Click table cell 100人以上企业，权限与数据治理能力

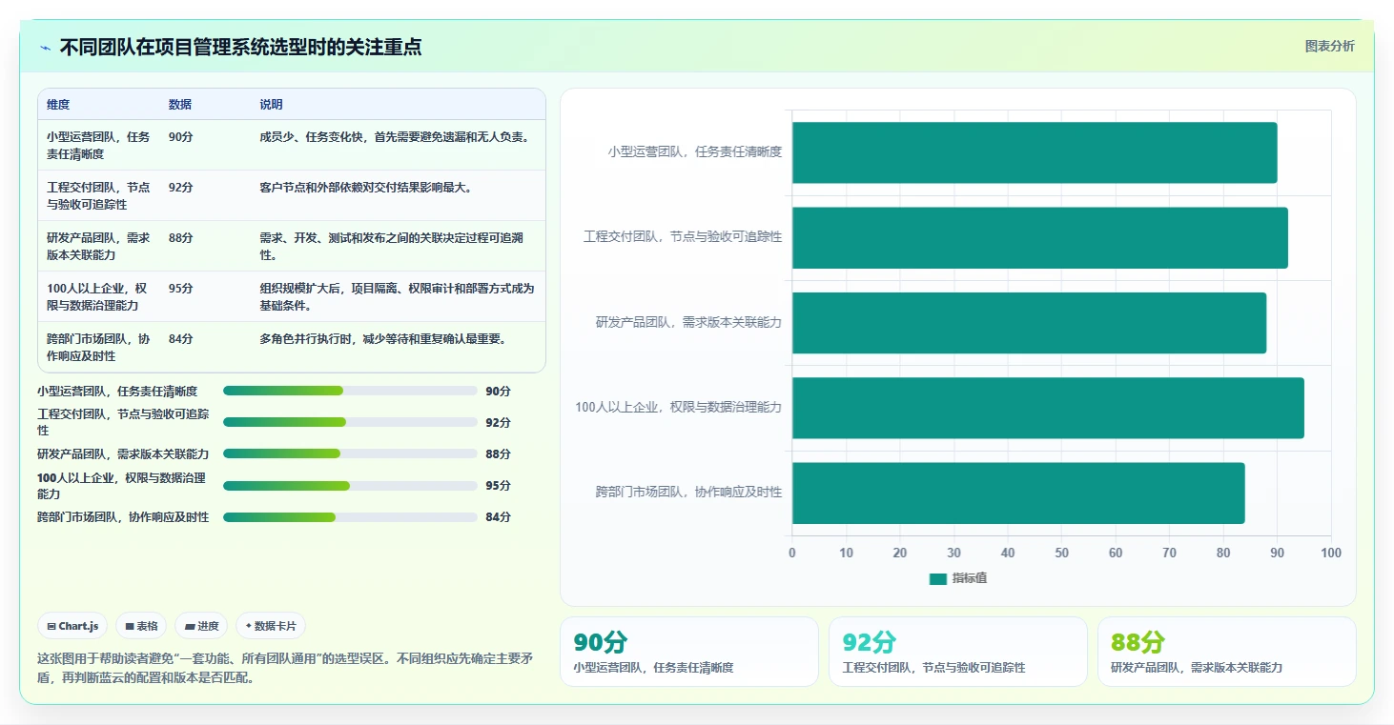tap(99, 296)
